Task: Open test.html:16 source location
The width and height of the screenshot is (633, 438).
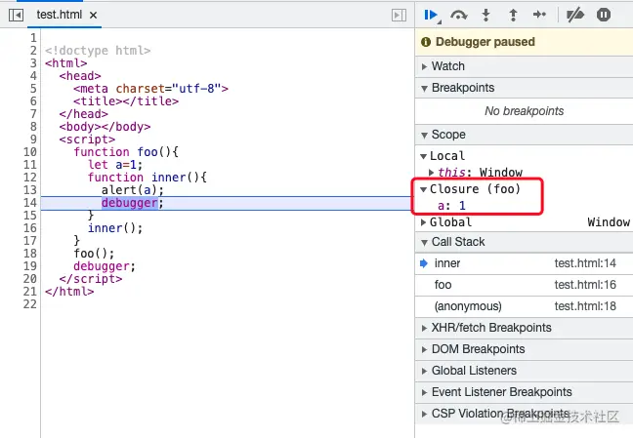Action: click(585, 285)
